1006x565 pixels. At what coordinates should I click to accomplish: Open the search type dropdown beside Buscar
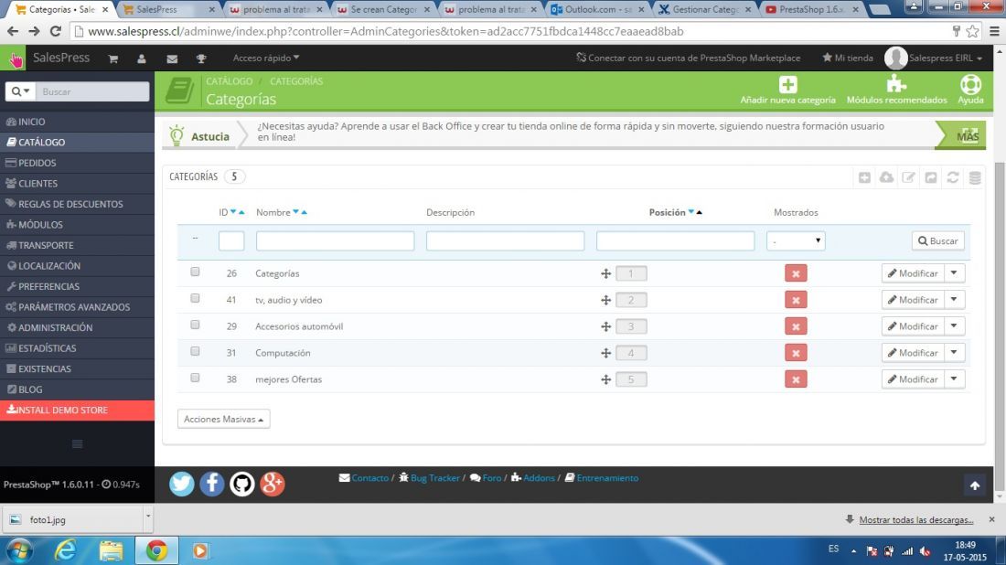[x=20, y=91]
